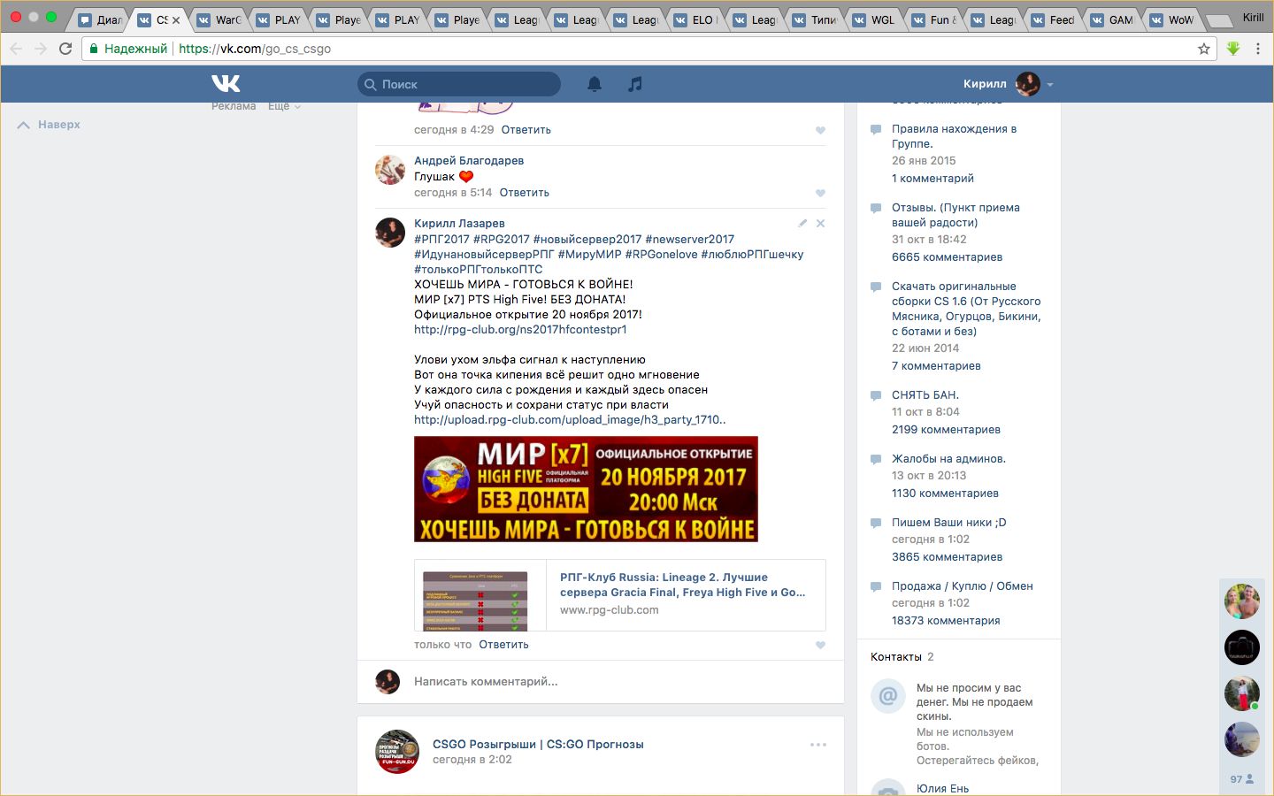Open 18373 комментария link
Viewport: 1274px width, 796px height.
[946, 621]
